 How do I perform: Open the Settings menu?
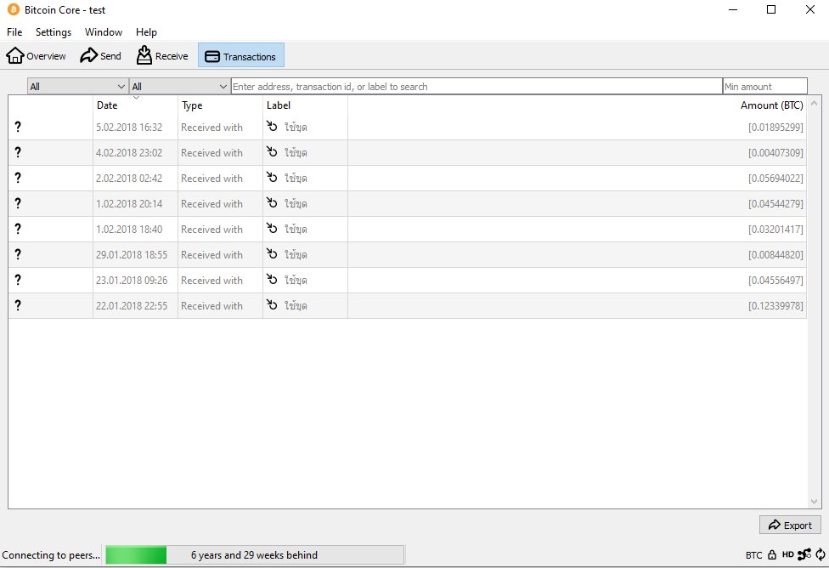coord(54,32)
